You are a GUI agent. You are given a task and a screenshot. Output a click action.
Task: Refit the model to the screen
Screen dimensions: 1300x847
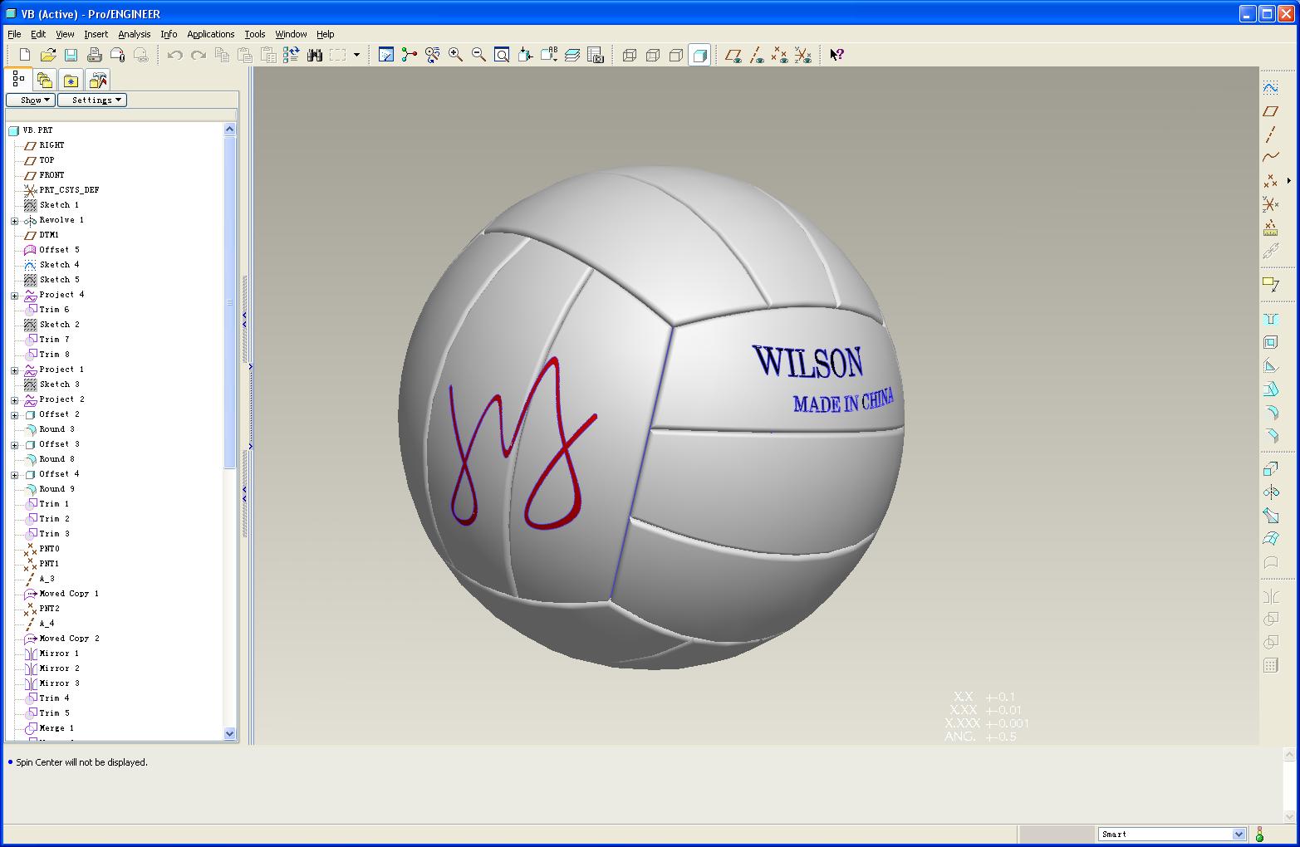pos(502,55)
